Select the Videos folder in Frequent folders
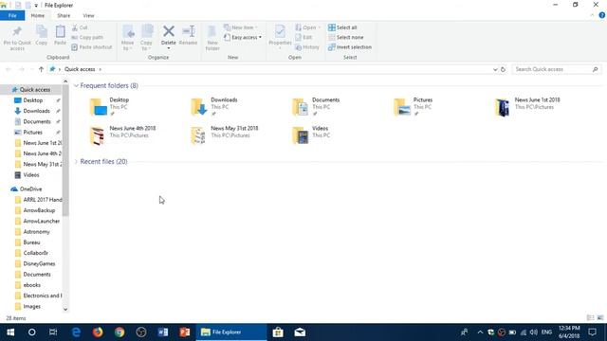 (311, 135)
